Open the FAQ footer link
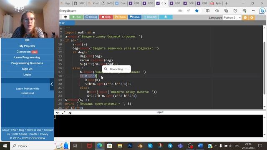This screenshot has height=150, width=267. point(14,130)
